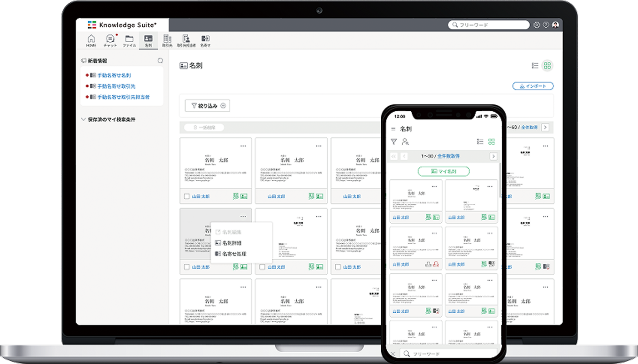Open the 取引先 navigation icon

pyautogui.click(x=167, y=41)
